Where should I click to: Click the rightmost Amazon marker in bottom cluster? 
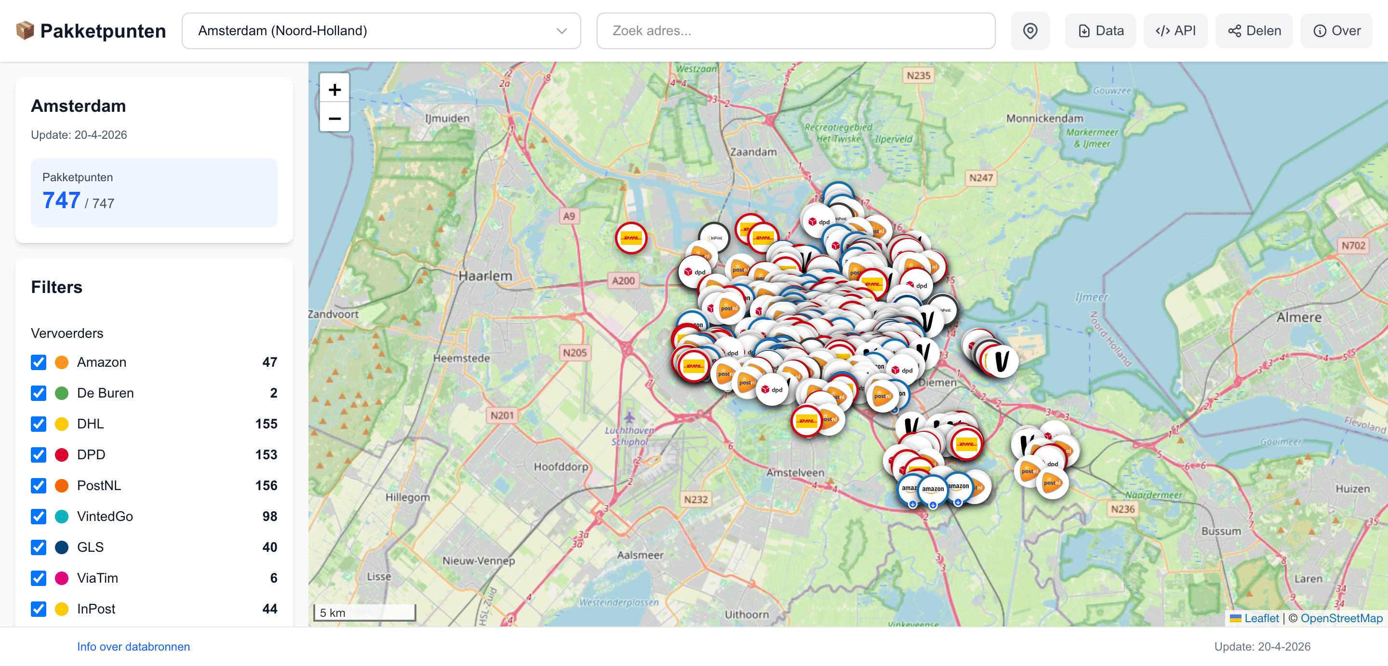pos(959,487)
